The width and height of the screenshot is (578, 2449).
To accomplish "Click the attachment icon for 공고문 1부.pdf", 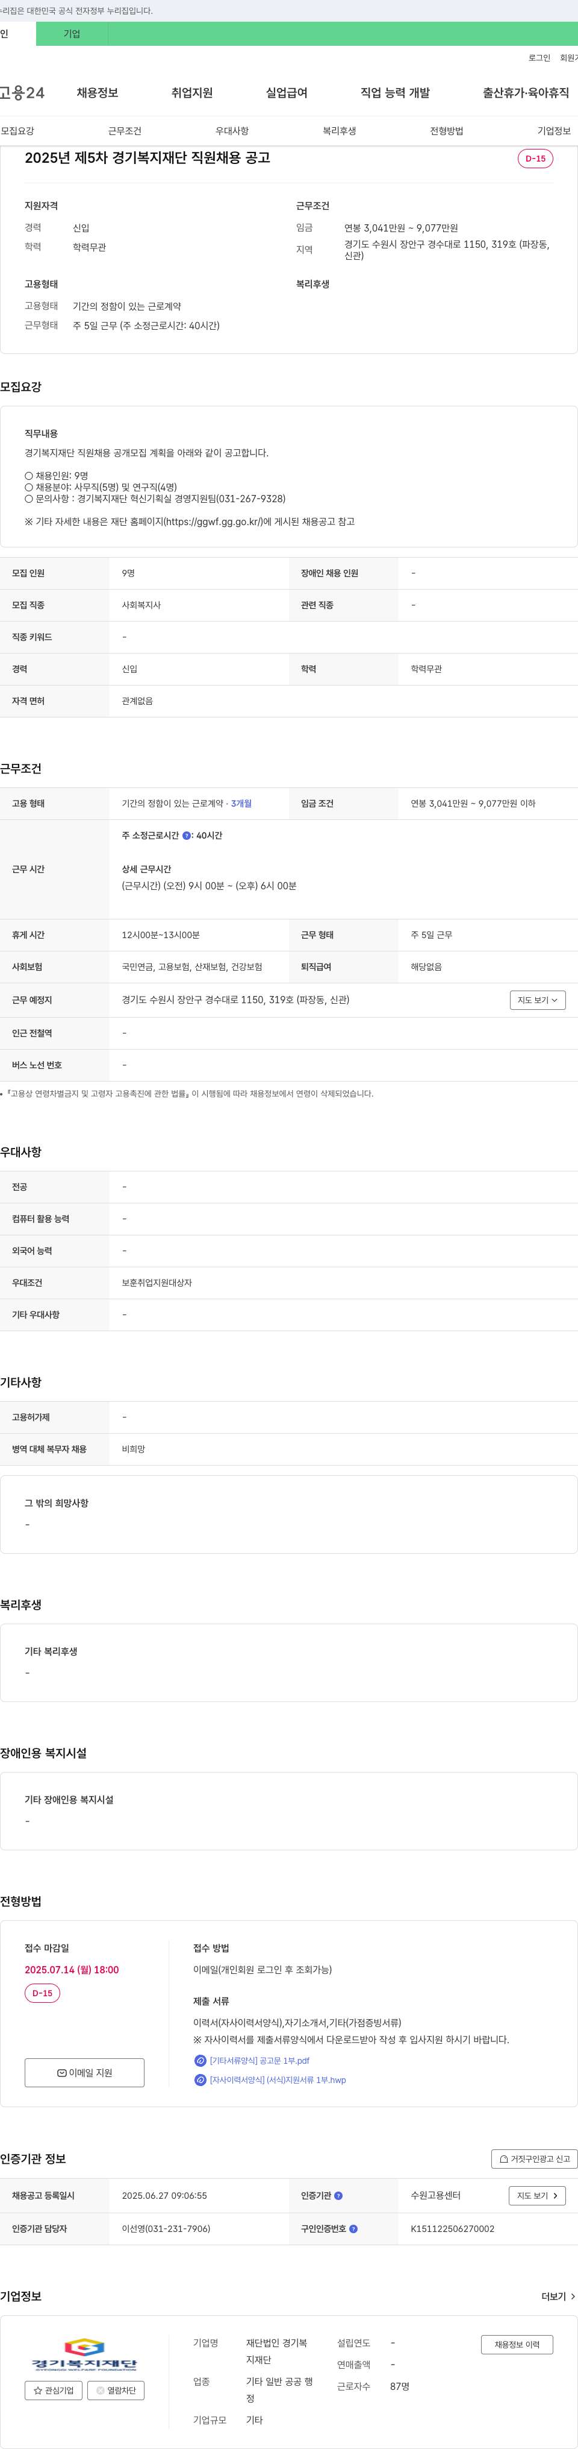I will tap(200, 2060).
